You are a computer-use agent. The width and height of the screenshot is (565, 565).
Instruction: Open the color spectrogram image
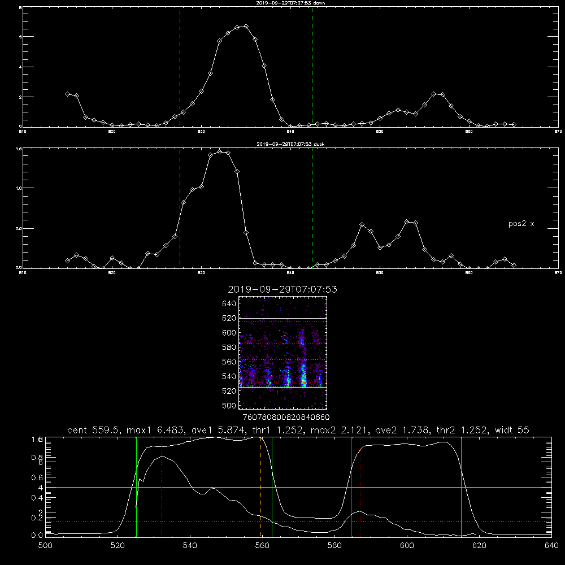tap(282, 353)
